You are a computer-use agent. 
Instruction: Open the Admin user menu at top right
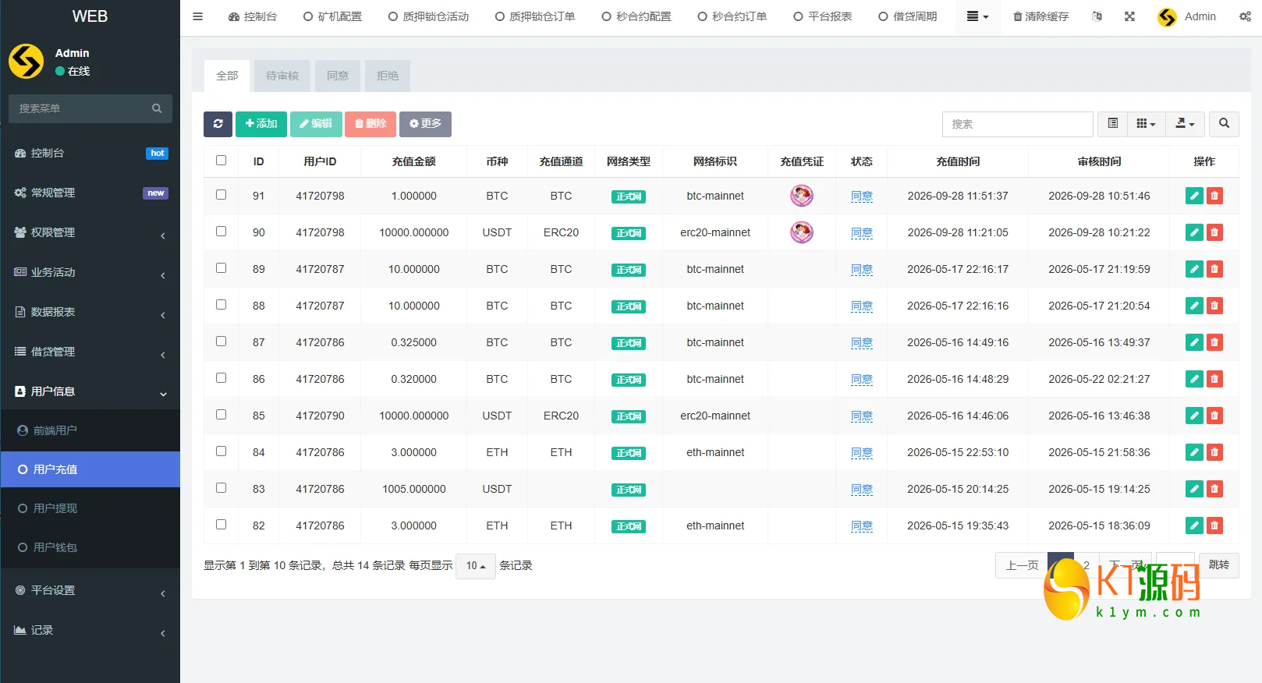point(1186,16)
